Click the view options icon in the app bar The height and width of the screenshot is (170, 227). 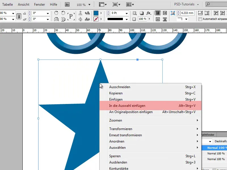(x=101, y=4)
